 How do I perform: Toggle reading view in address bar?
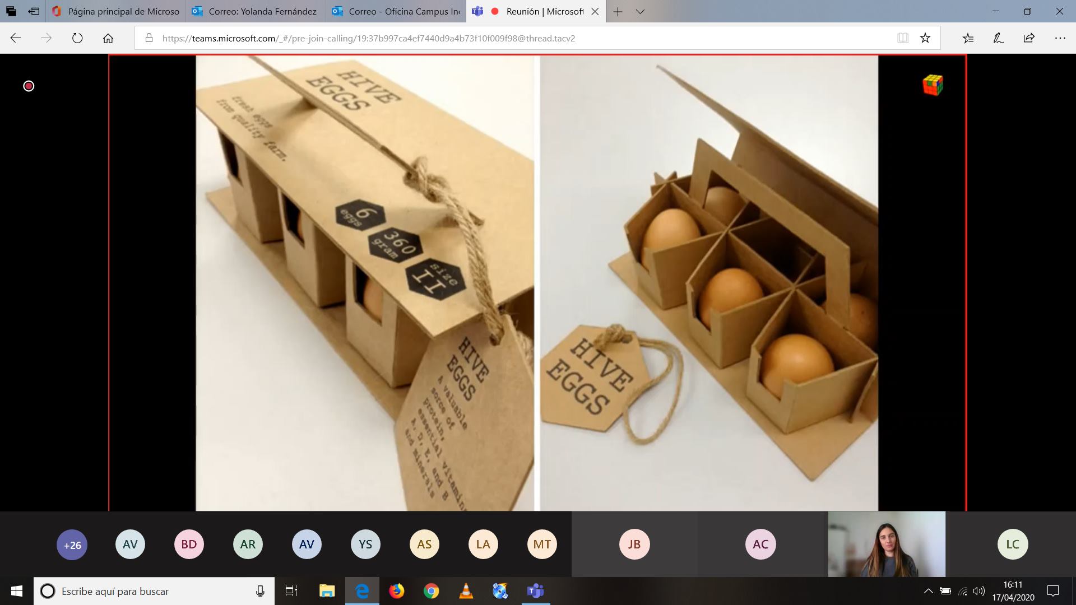click(902, 38)
